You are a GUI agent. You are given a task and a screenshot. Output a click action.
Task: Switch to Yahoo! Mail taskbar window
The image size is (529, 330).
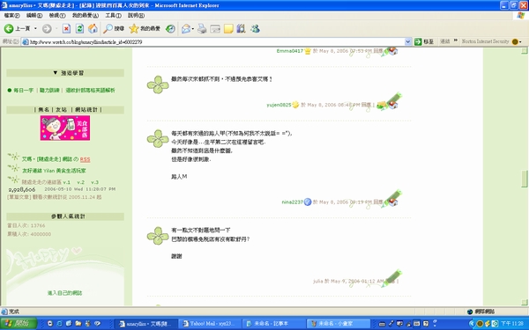[211, 324]
